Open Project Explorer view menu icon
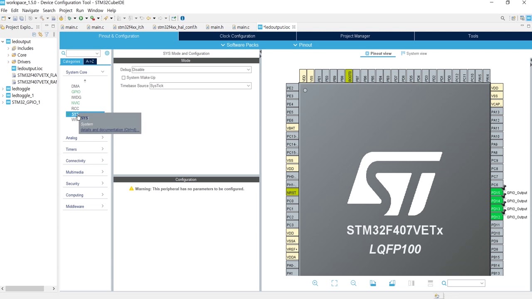 click(54, 34)
